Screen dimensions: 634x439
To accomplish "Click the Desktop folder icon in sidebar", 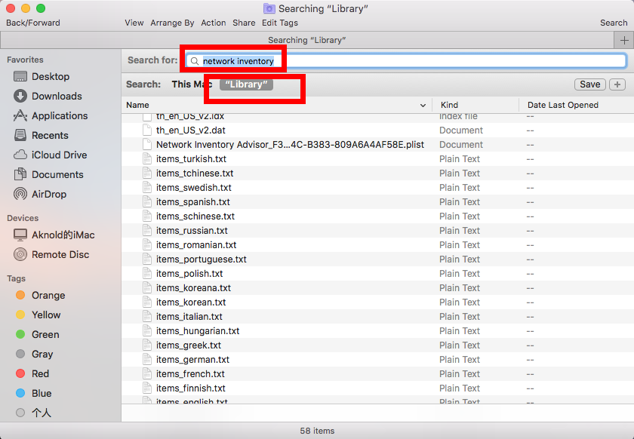I will (x=20, y=77).
